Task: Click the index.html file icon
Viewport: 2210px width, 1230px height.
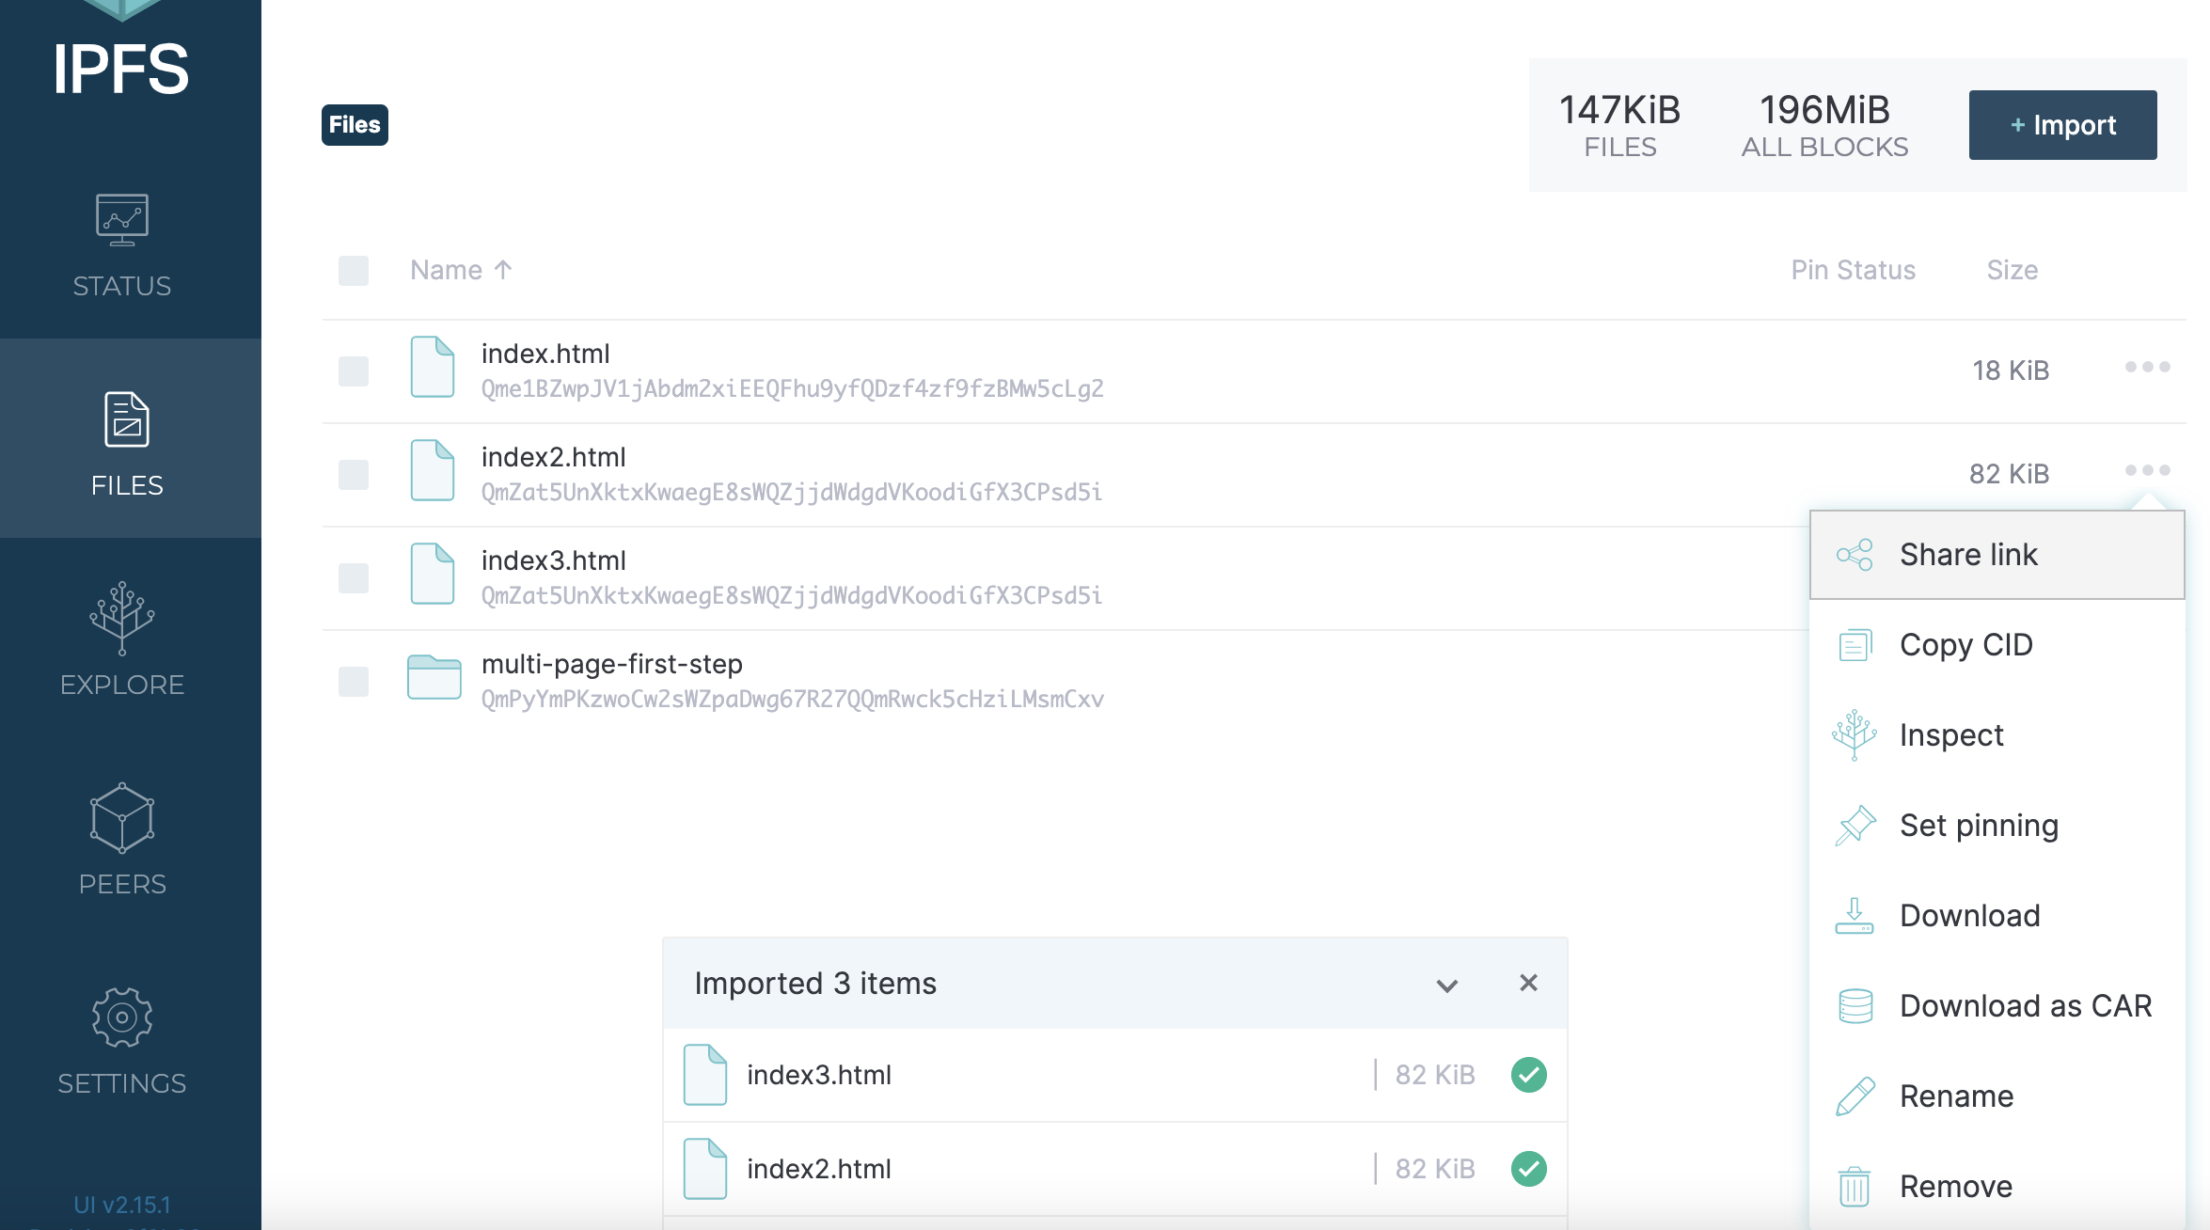Action: 433,368
